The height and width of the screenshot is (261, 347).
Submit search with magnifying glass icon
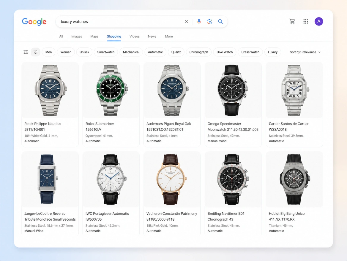[x=220, y=21]
